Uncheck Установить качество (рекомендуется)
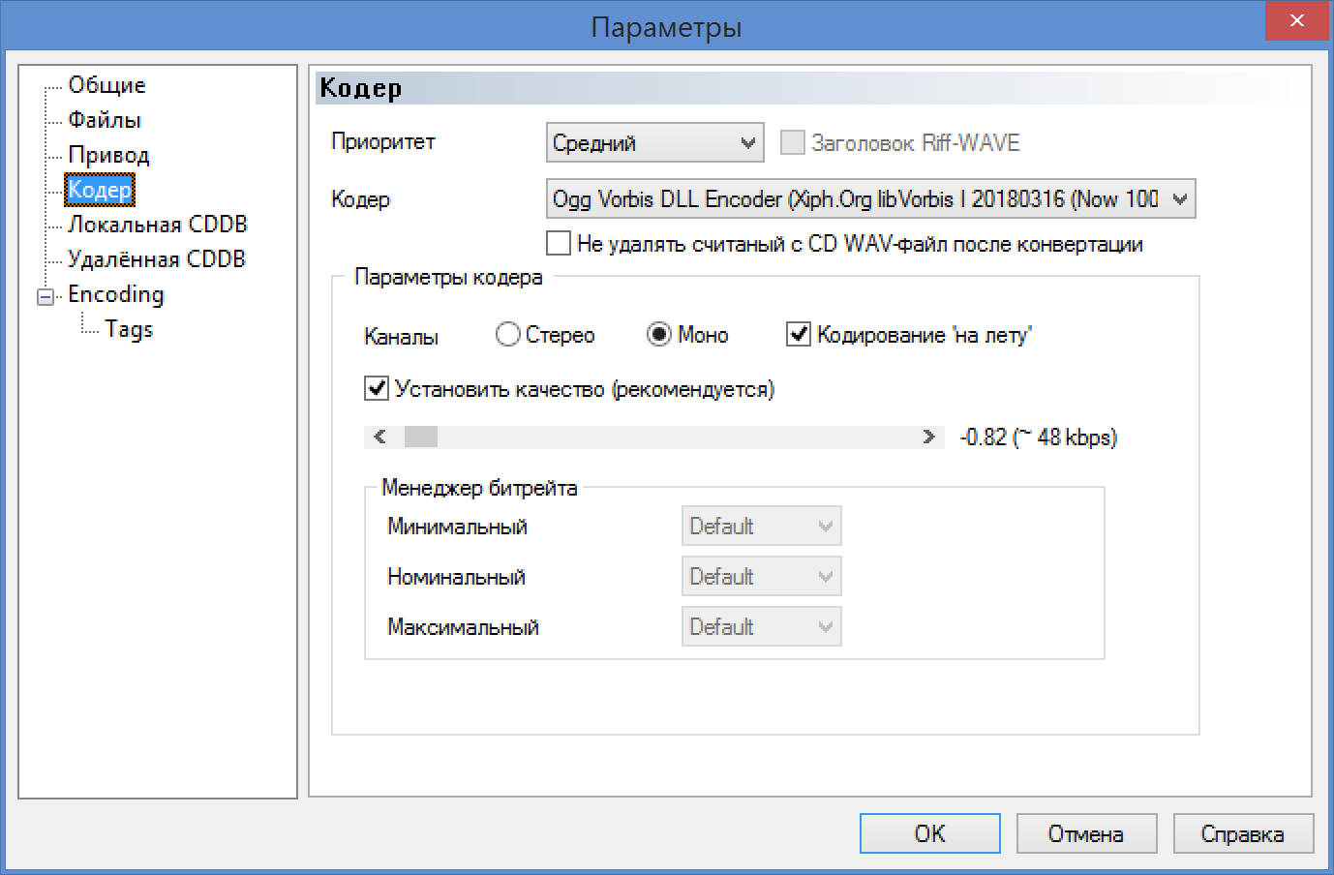The height and width of the screenshot is (875, 1334). [377, 389]
